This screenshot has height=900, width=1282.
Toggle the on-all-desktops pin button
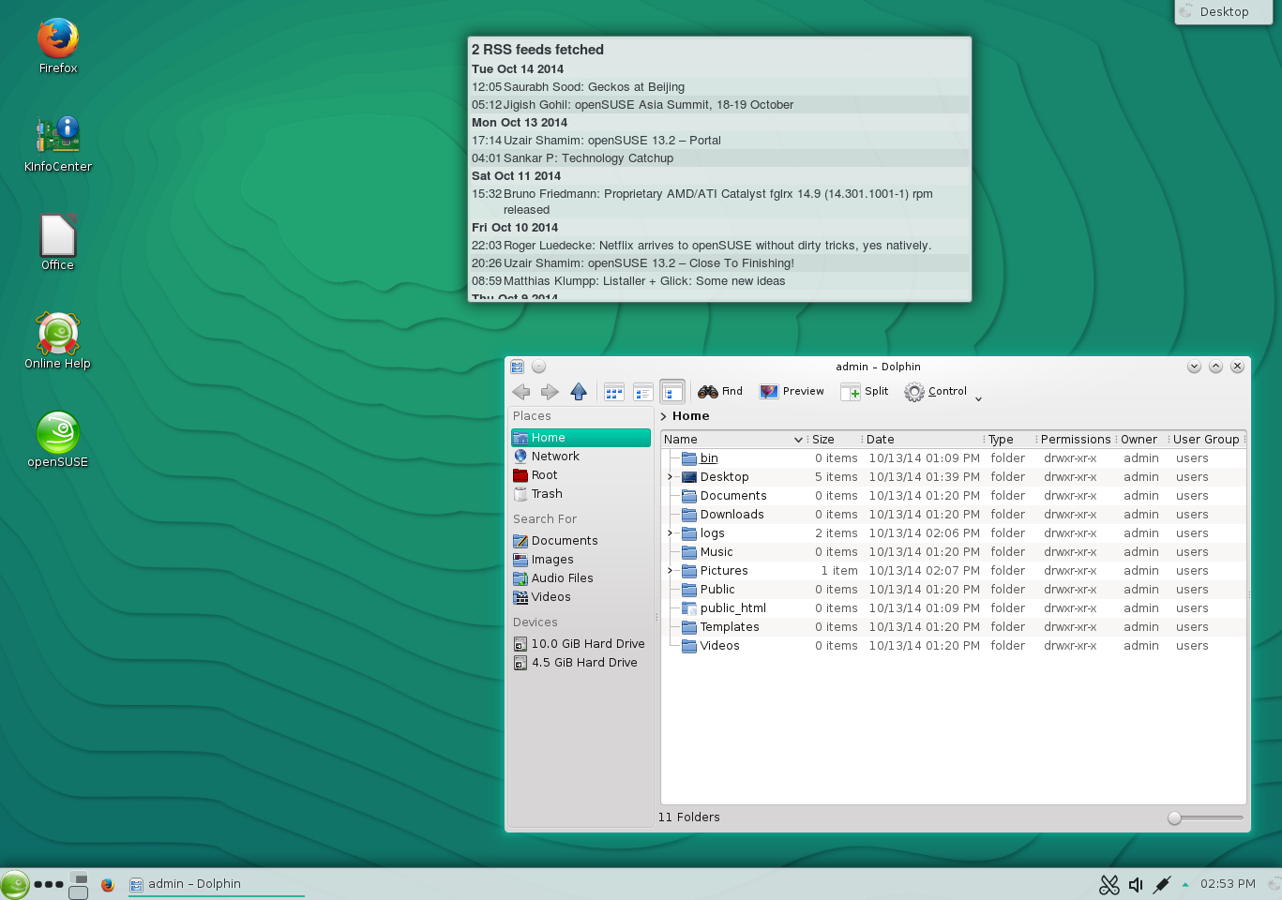(538, 367)
